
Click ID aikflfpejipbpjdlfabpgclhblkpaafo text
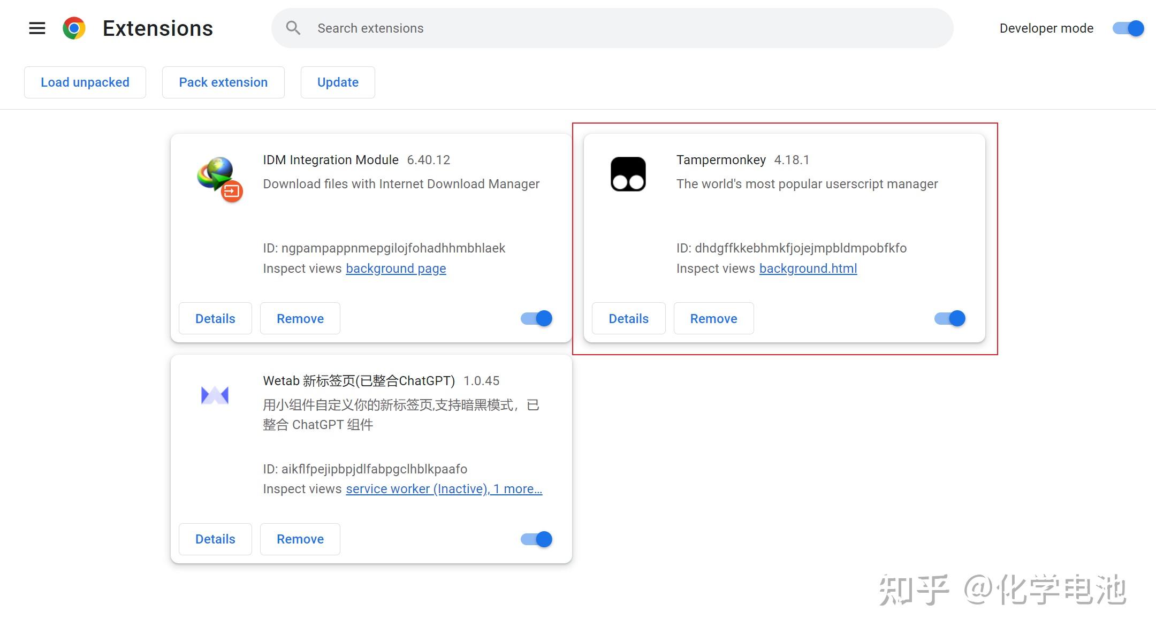point(365,469)
